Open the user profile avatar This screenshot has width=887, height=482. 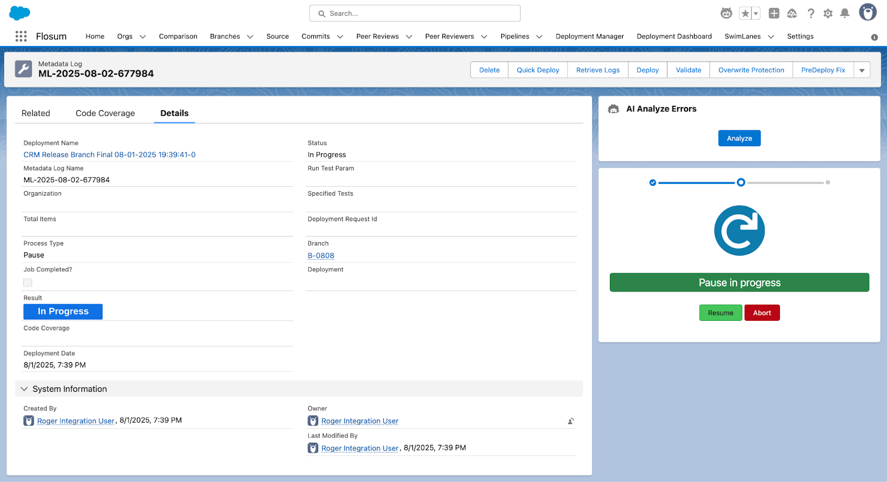pyautogui.click(x=868, y=12)
